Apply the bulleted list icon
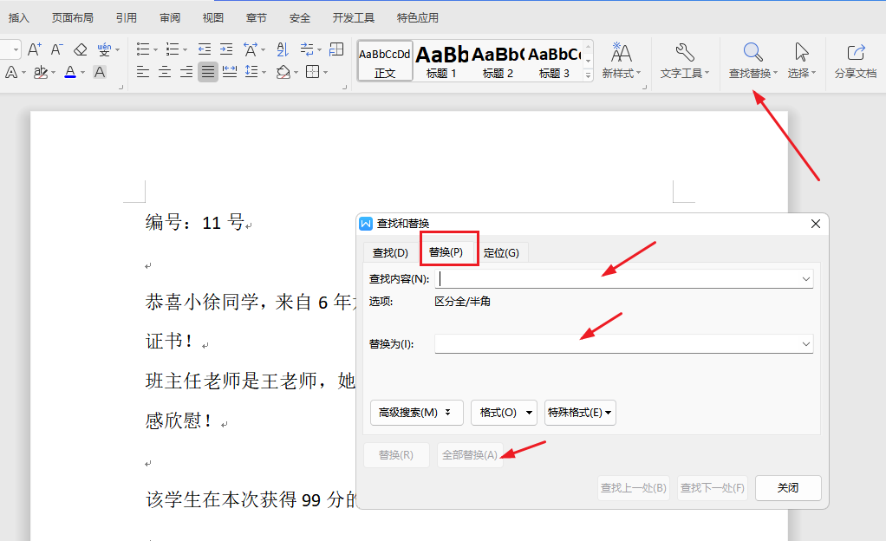Screen dimensions: 886x541 point(141,49)
